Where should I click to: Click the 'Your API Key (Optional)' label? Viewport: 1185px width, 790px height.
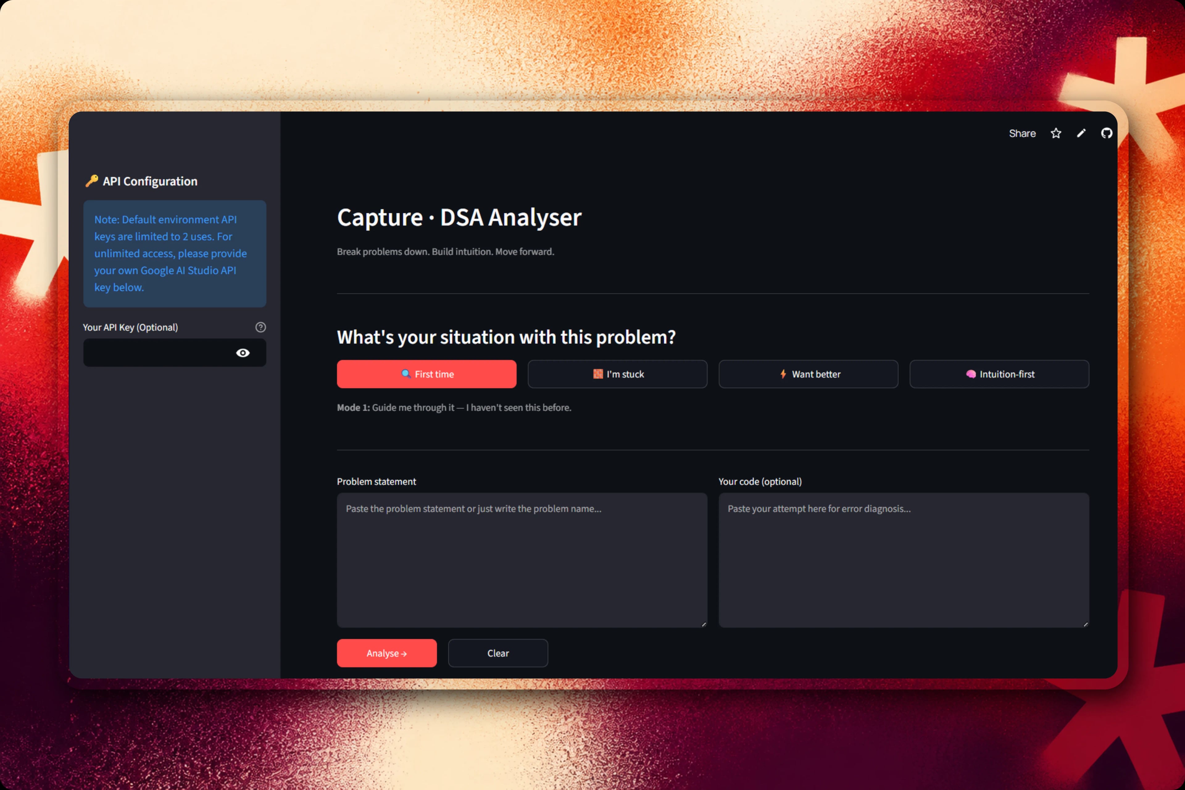[131, 327]
